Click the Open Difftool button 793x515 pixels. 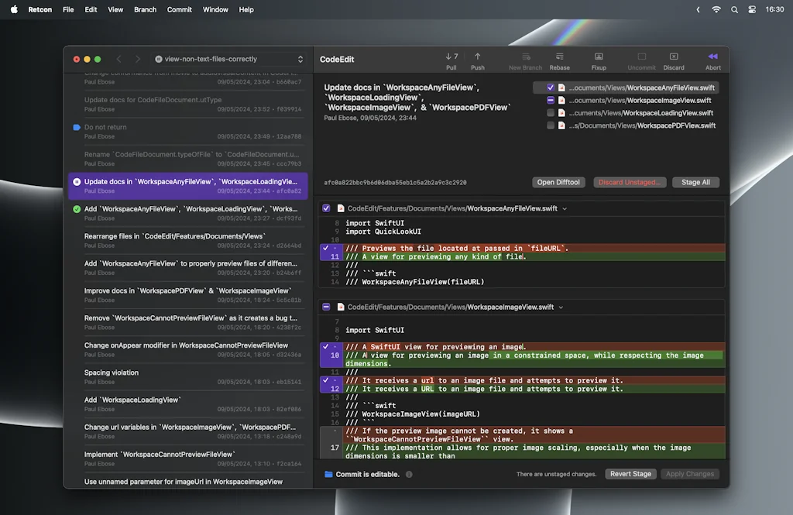coord(558,181)
